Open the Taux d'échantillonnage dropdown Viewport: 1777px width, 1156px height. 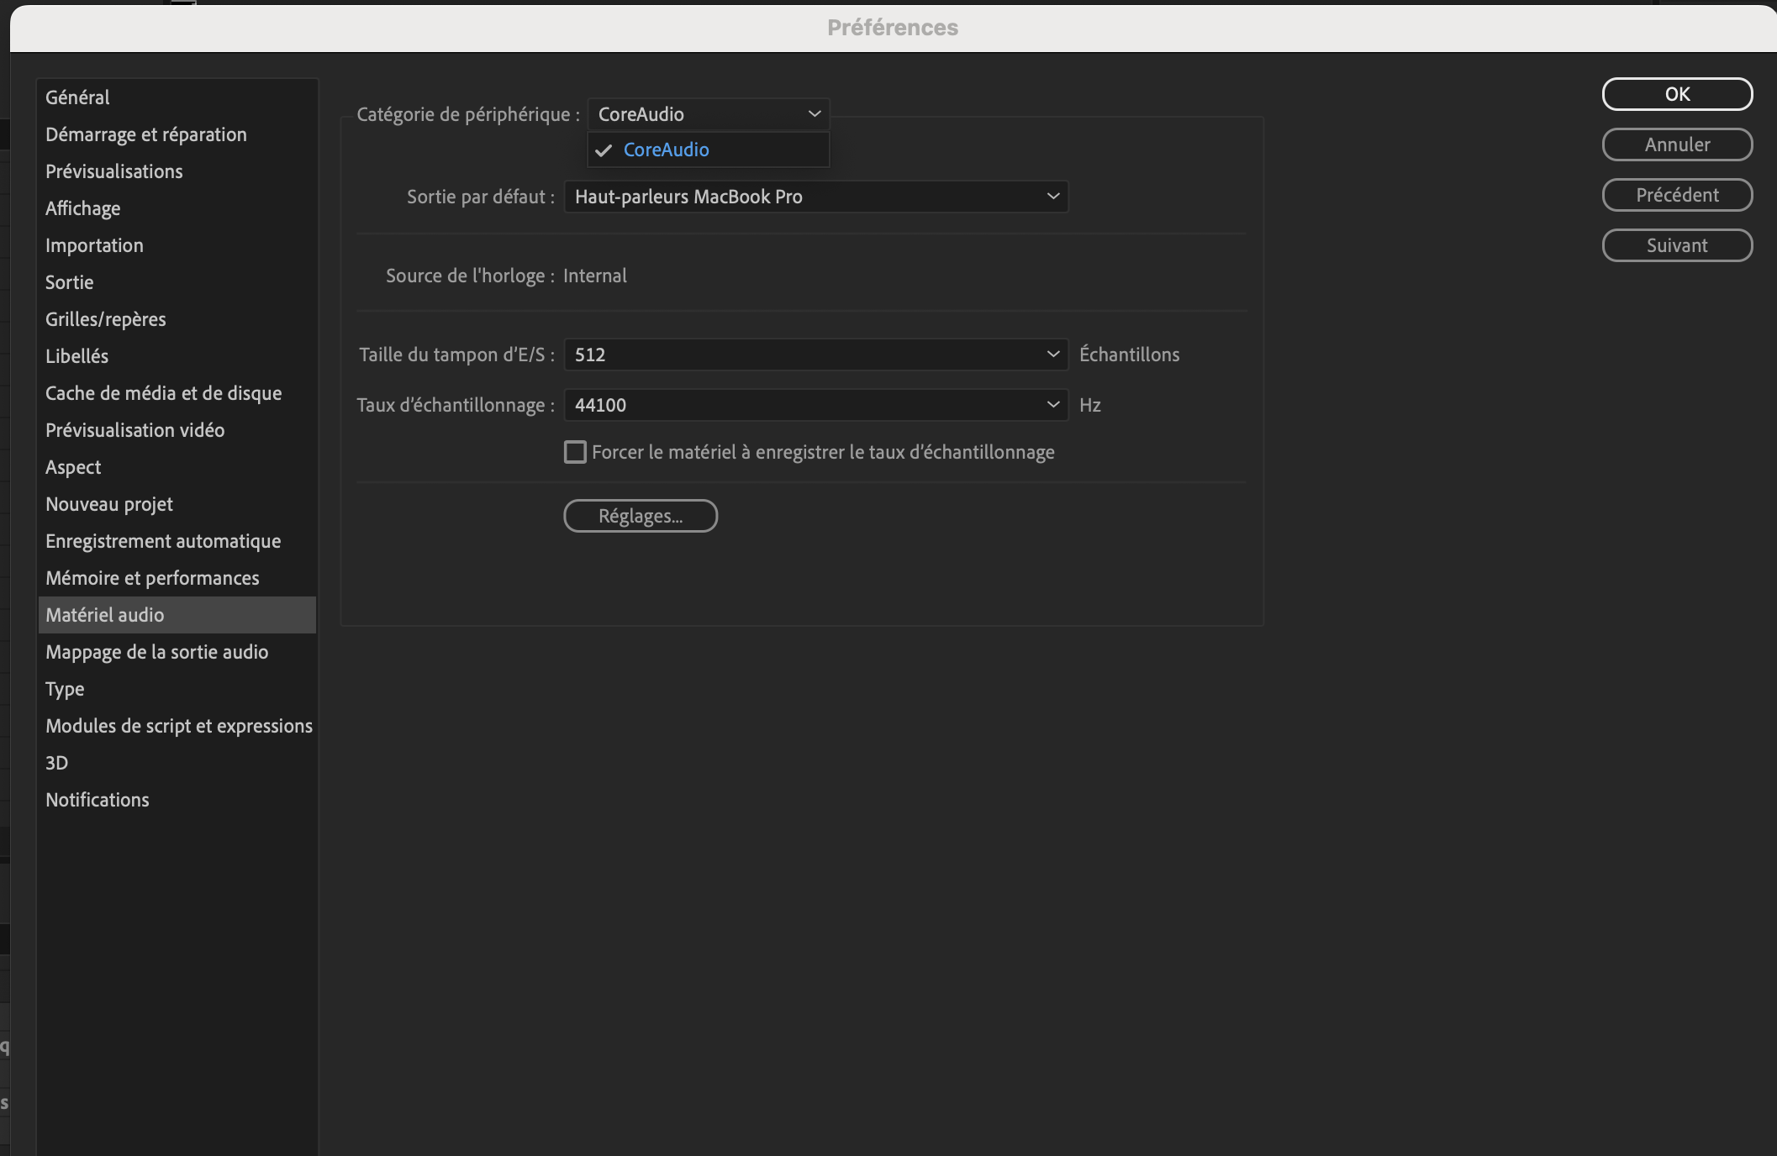pos(815,404)
